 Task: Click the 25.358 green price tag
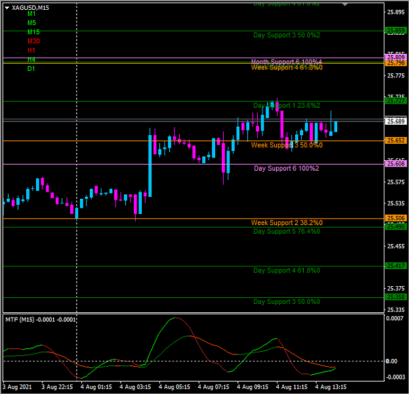[396, 297]
